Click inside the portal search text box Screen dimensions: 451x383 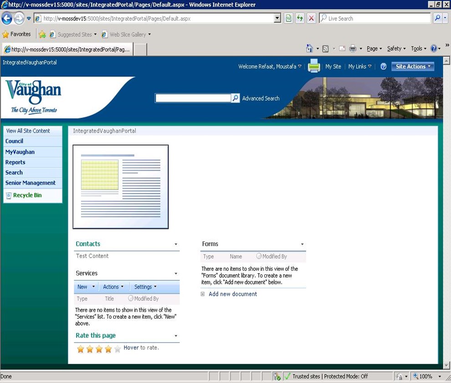[193, 98]
